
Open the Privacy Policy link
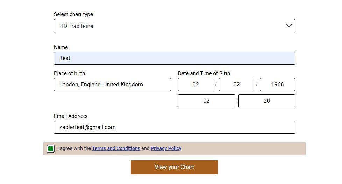point(166,149)
